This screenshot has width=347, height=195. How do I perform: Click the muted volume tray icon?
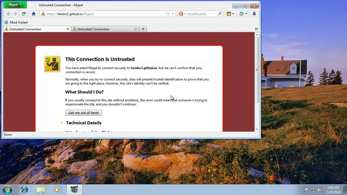pyautogui.click(x=320, y=190)
